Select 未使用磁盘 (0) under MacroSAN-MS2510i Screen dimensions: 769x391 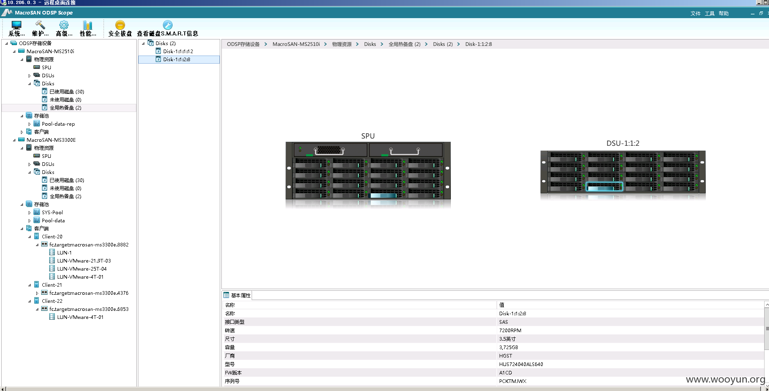[65, 99]
